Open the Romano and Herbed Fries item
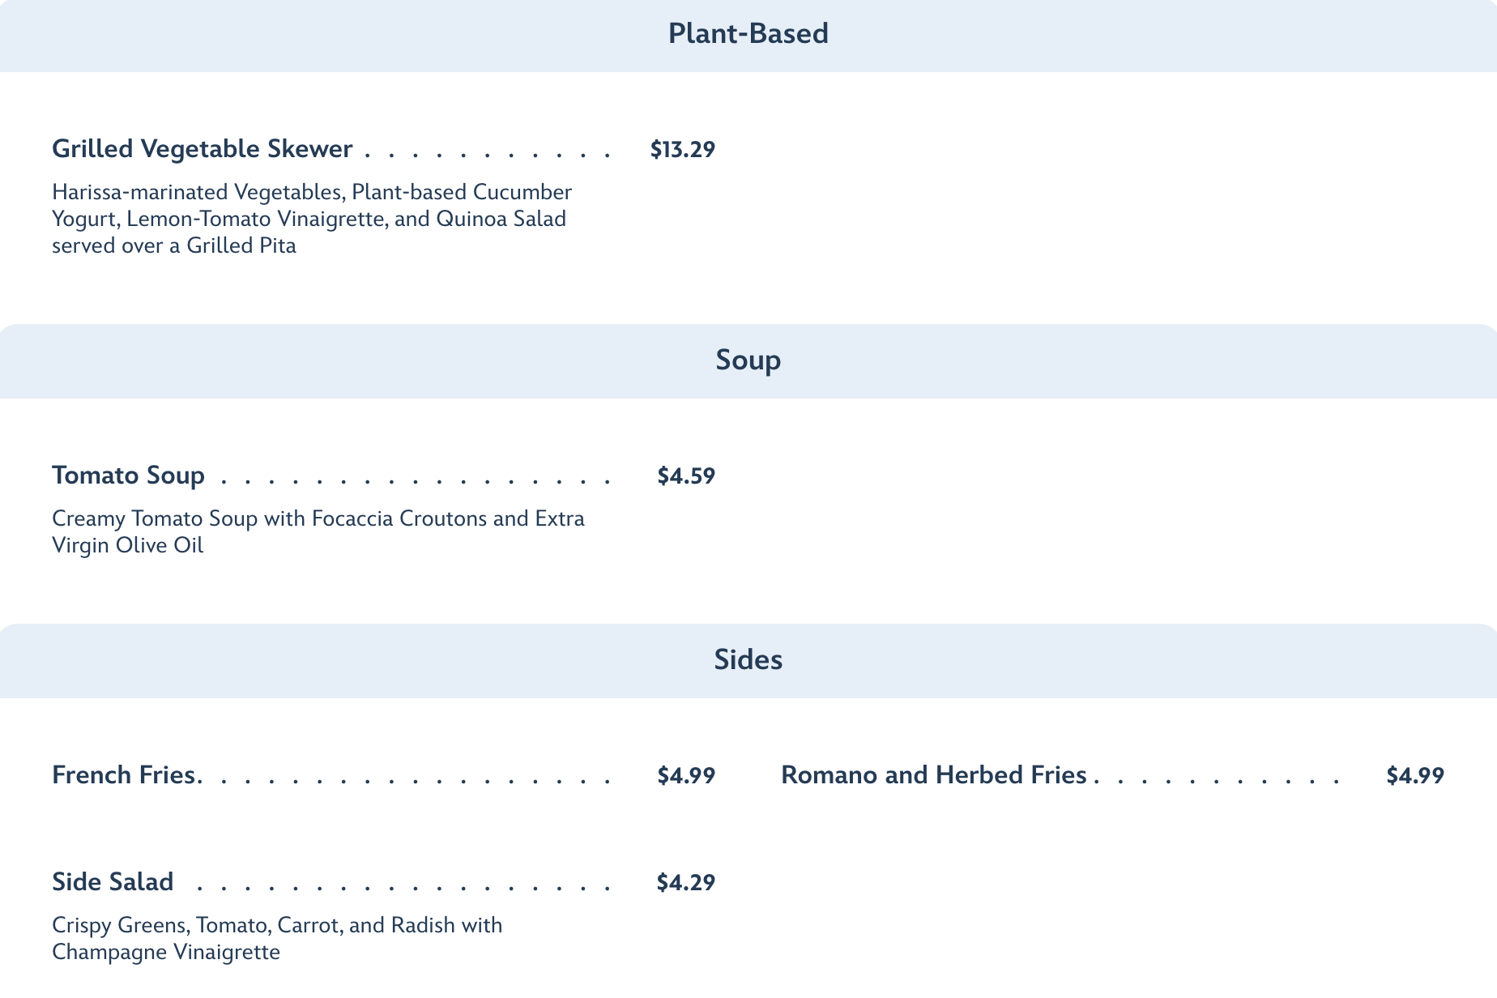 point(933,775)
